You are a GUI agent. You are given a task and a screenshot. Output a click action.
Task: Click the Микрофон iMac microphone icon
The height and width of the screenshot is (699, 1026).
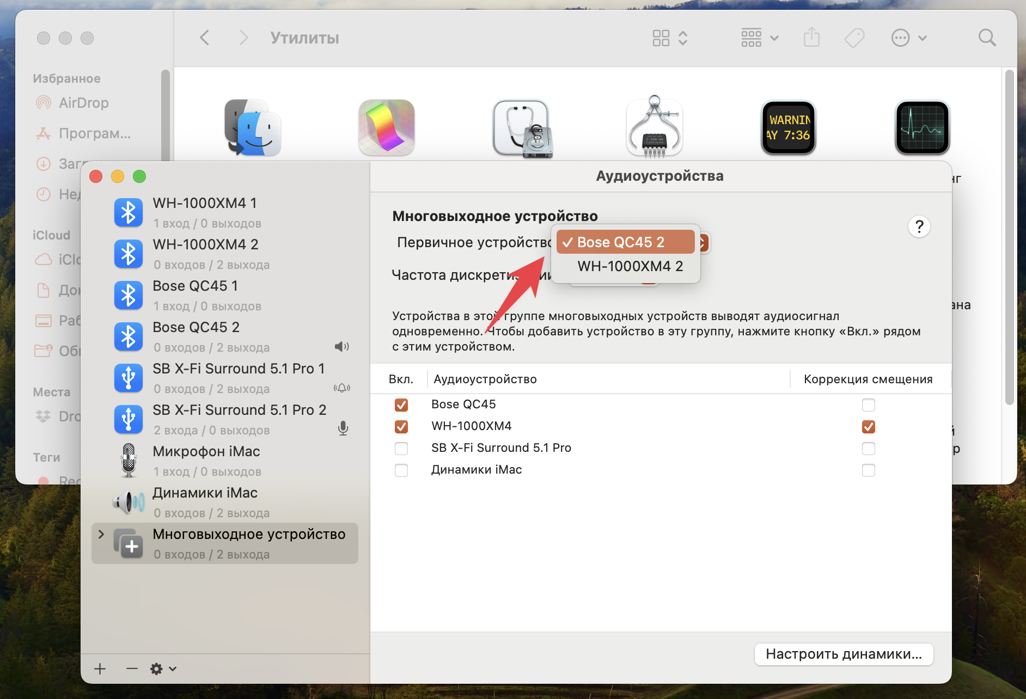point(129,461)
